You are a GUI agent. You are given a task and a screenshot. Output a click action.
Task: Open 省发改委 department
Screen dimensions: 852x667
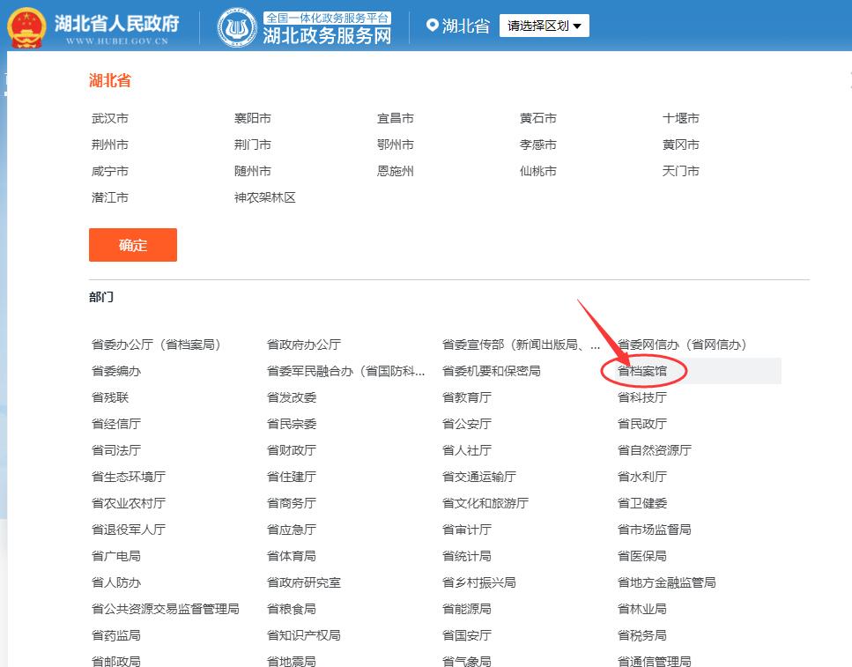[292, 397]
